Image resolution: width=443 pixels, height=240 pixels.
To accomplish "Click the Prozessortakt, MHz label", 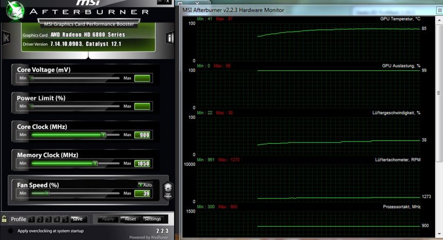I will 402,207.
